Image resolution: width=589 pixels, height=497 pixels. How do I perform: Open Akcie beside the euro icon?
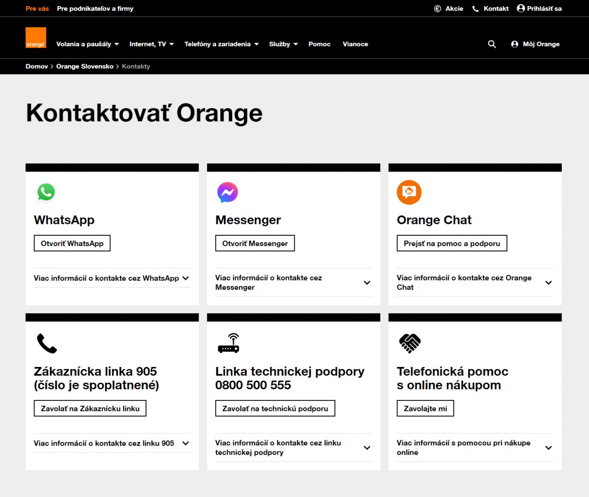[x=454, y=9]
